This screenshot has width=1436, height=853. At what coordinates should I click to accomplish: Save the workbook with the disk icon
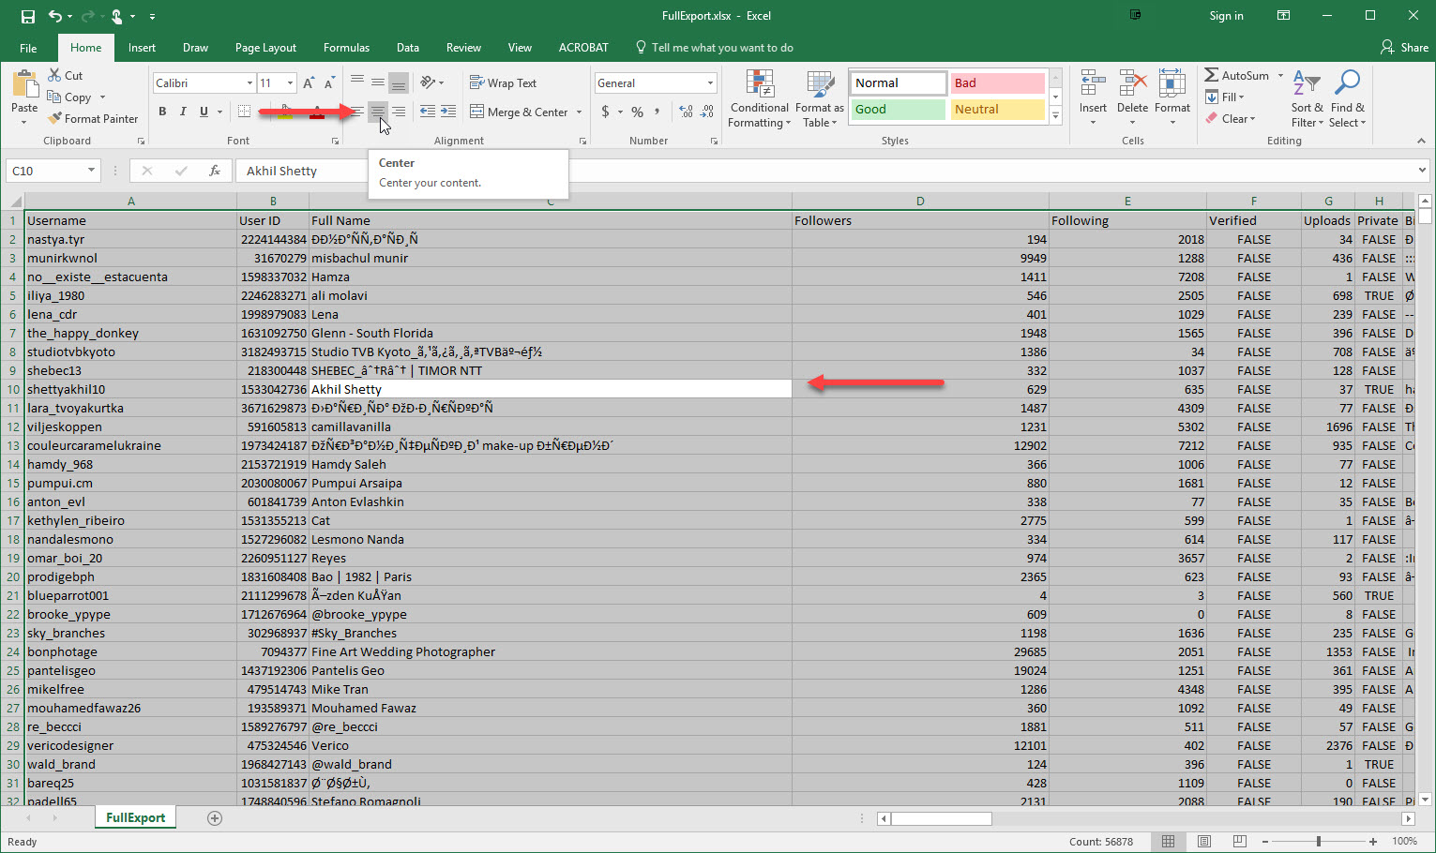[x=28, y=16]
